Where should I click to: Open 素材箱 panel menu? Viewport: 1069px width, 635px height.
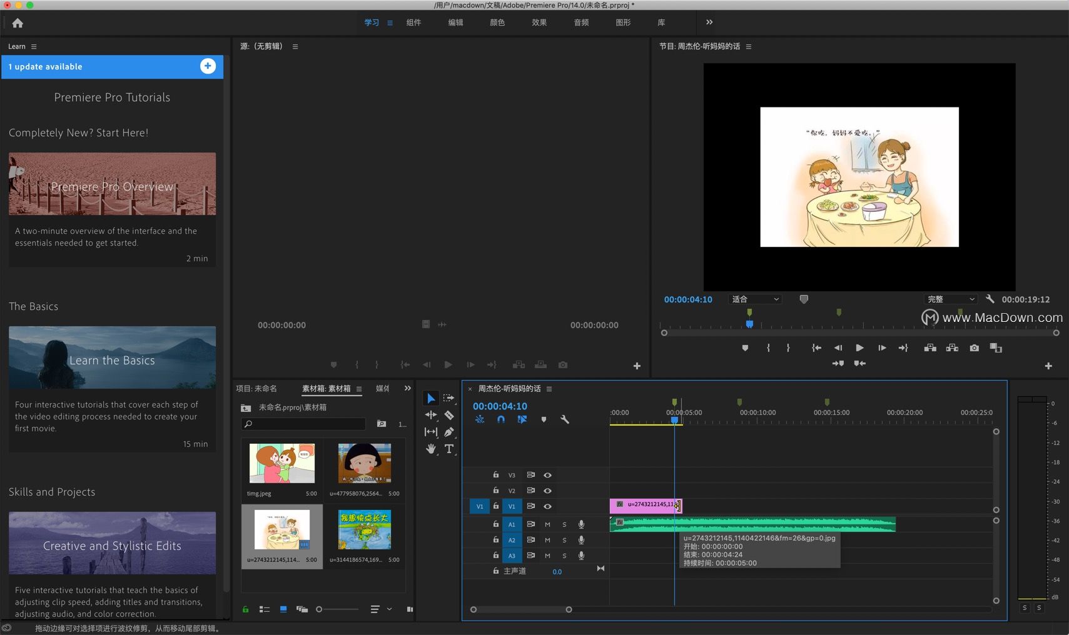(x=359, y=389)
